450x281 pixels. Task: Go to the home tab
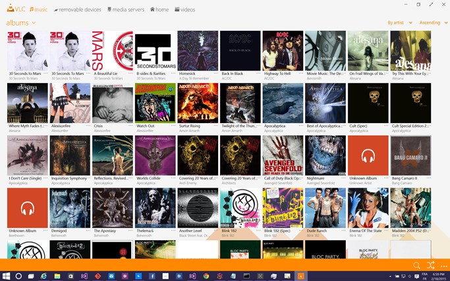click(x=159, y=9)
